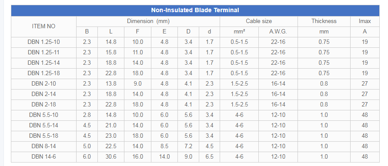388x166 pixels.
Task: Select the 30.6 length value cell
Action: click(111, 156)
